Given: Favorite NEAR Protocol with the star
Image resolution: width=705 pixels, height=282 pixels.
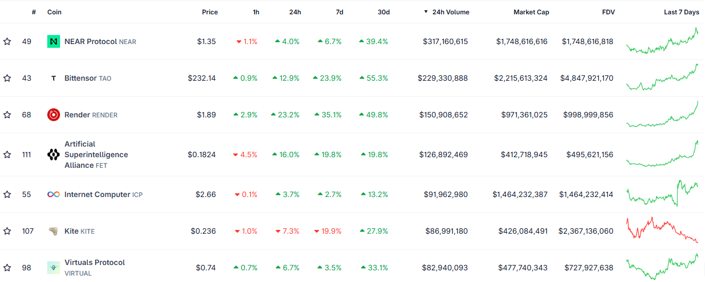Looking at the screenshot, I should coord(7,41).
